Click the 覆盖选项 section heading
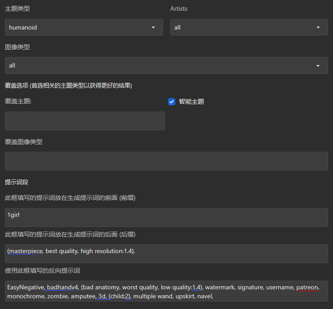The height and width of the screenshot is (309, 333). (68, 85)
